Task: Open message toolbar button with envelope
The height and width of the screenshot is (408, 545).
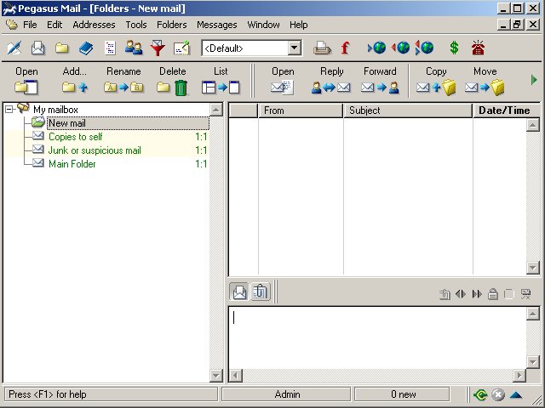Action: point(283,80)
